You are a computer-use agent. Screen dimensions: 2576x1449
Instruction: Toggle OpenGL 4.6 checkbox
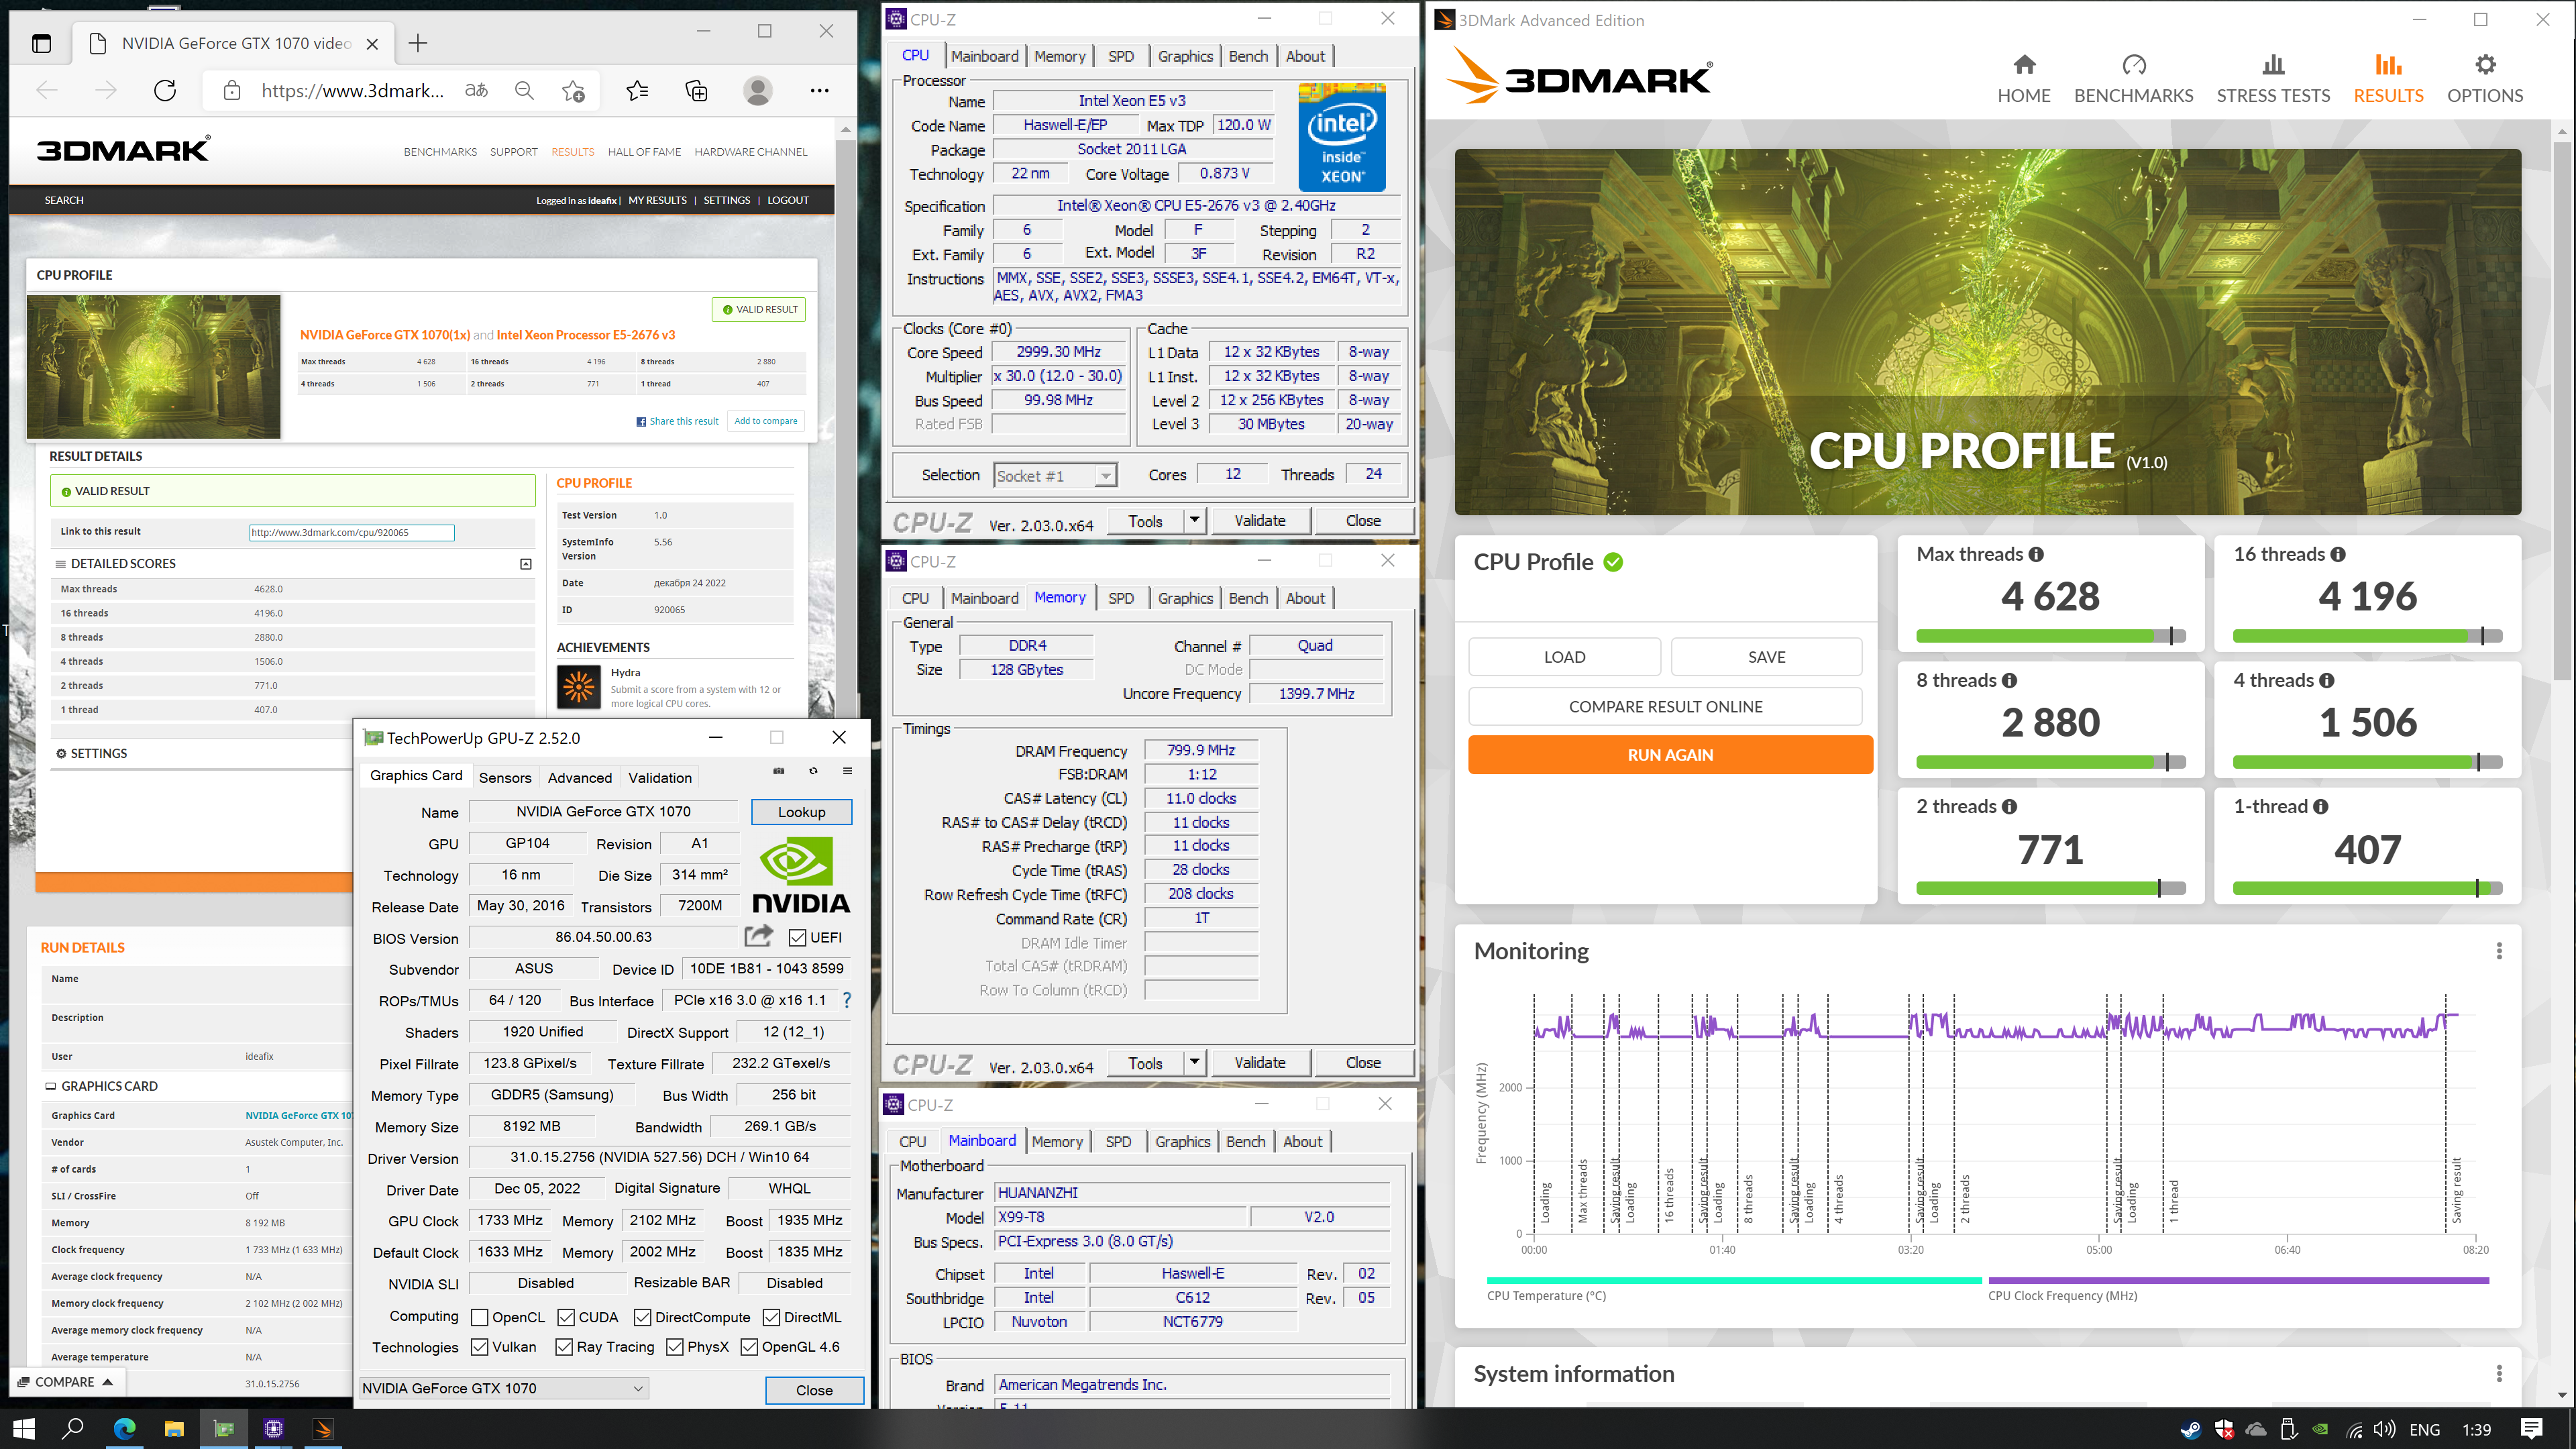click(x=749, y=1347)
